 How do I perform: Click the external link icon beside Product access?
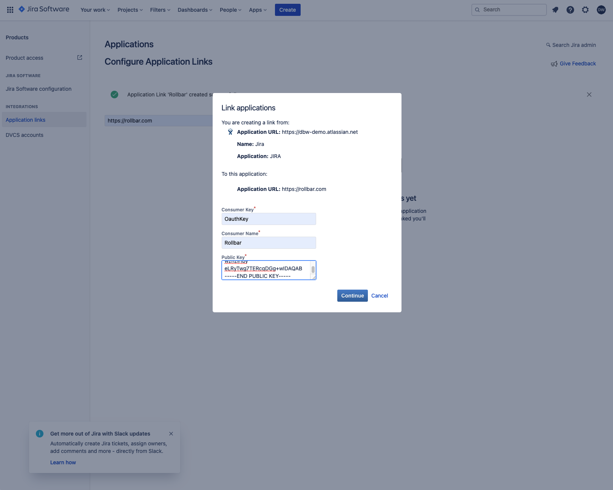pyautogui.click(x=80, y=57)
